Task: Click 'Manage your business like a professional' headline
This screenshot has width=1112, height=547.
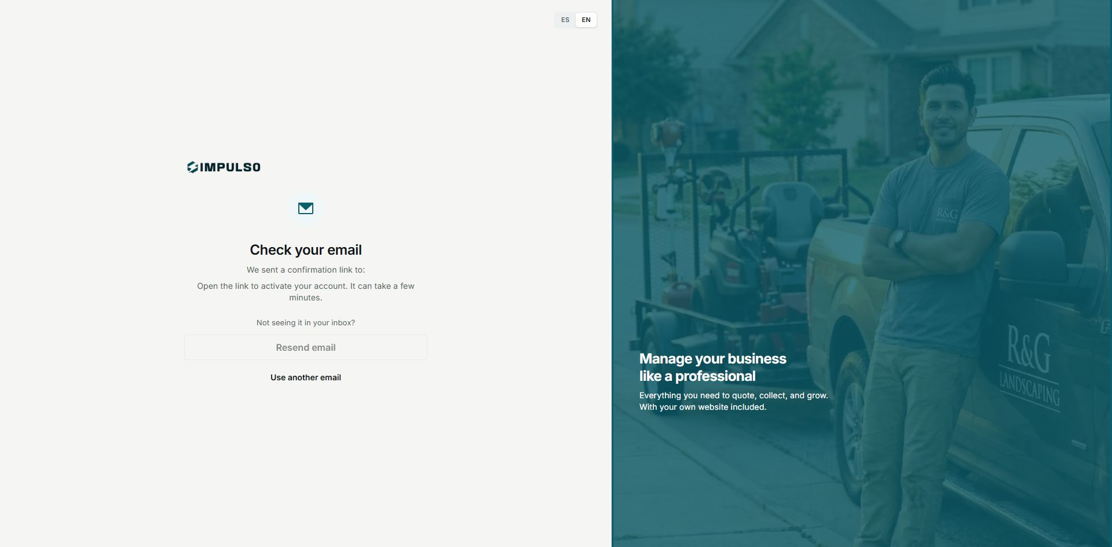Action: click(x=713, y=367)
